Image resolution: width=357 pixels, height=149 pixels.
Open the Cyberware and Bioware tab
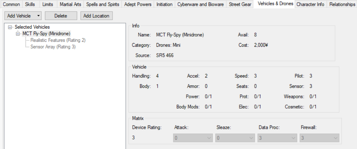point(201,4)
